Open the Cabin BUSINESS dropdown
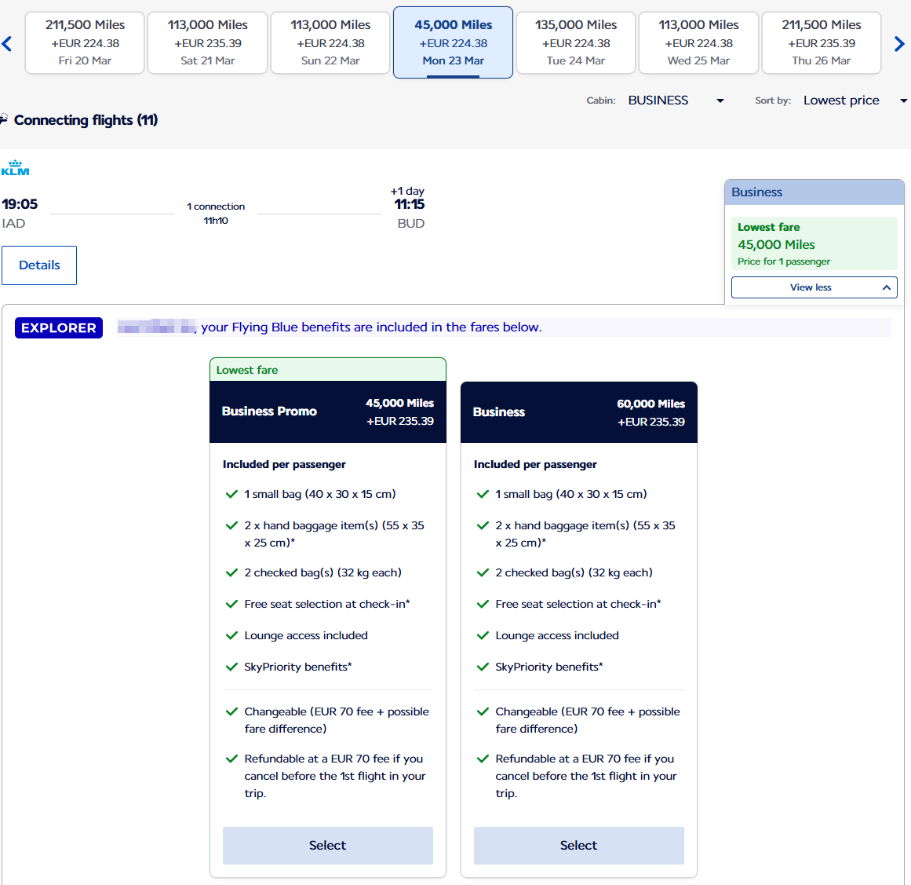Screen dimensions: 911x885 point(675,101)
